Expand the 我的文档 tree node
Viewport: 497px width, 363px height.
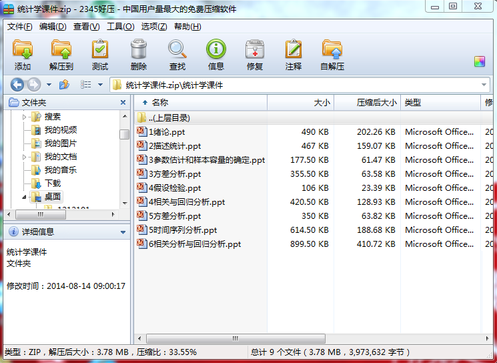coord(25,157)
